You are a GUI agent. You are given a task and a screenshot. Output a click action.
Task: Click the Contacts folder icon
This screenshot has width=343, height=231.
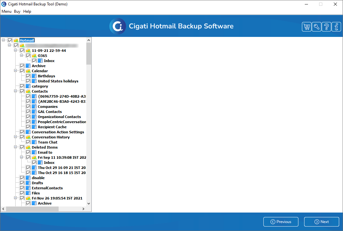[x=28, y=91]
